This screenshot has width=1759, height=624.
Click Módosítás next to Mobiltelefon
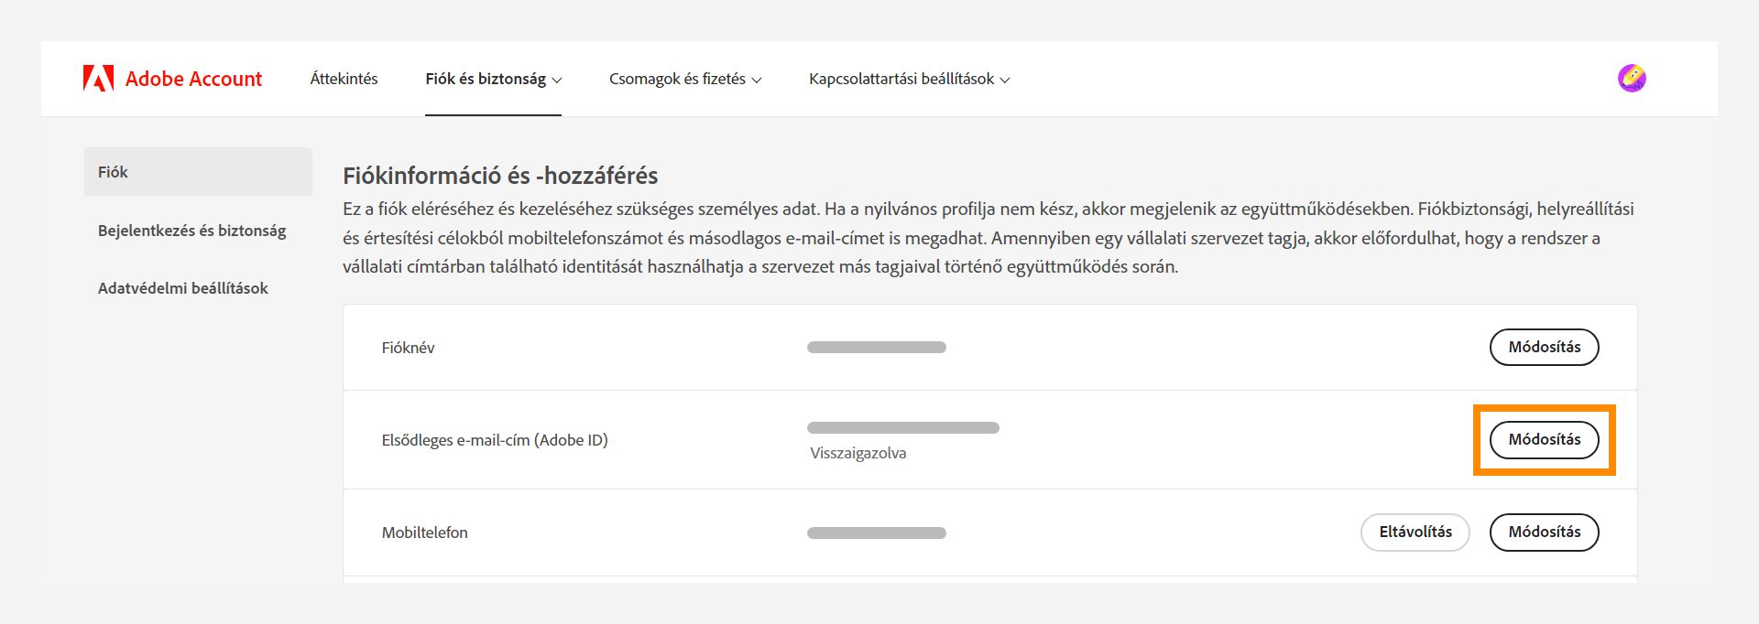[x=1544, y=532]
